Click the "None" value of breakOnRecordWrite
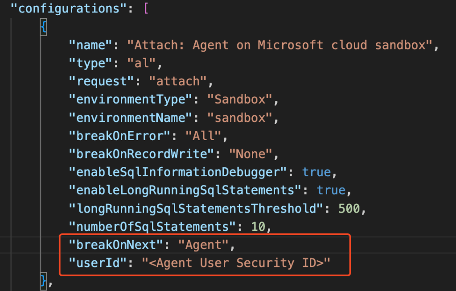This screenshot has height=291, width=456. point(250,154)
